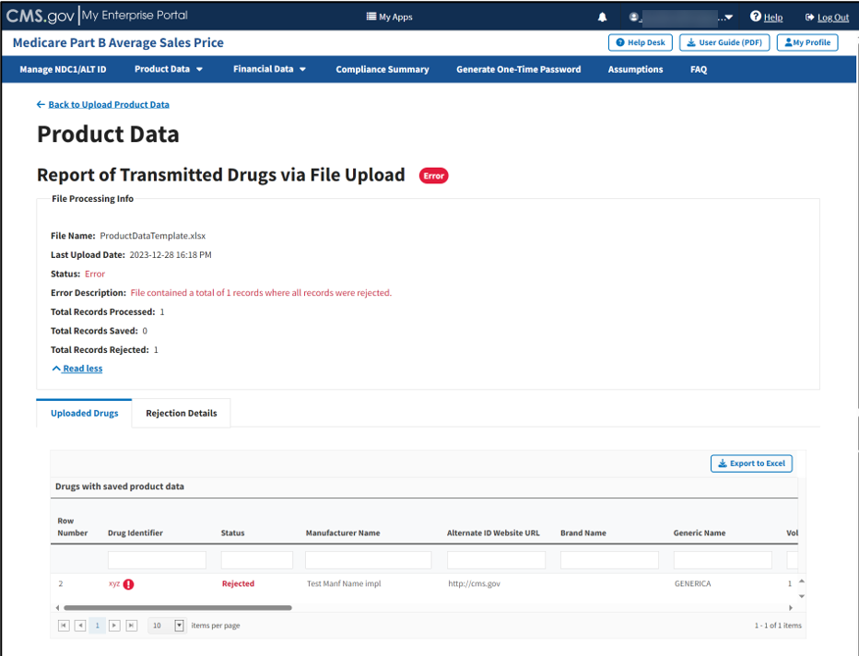Expand the Financial Data dropdown menu
This screenshot has width=859, height=656.
click(269, 69)
